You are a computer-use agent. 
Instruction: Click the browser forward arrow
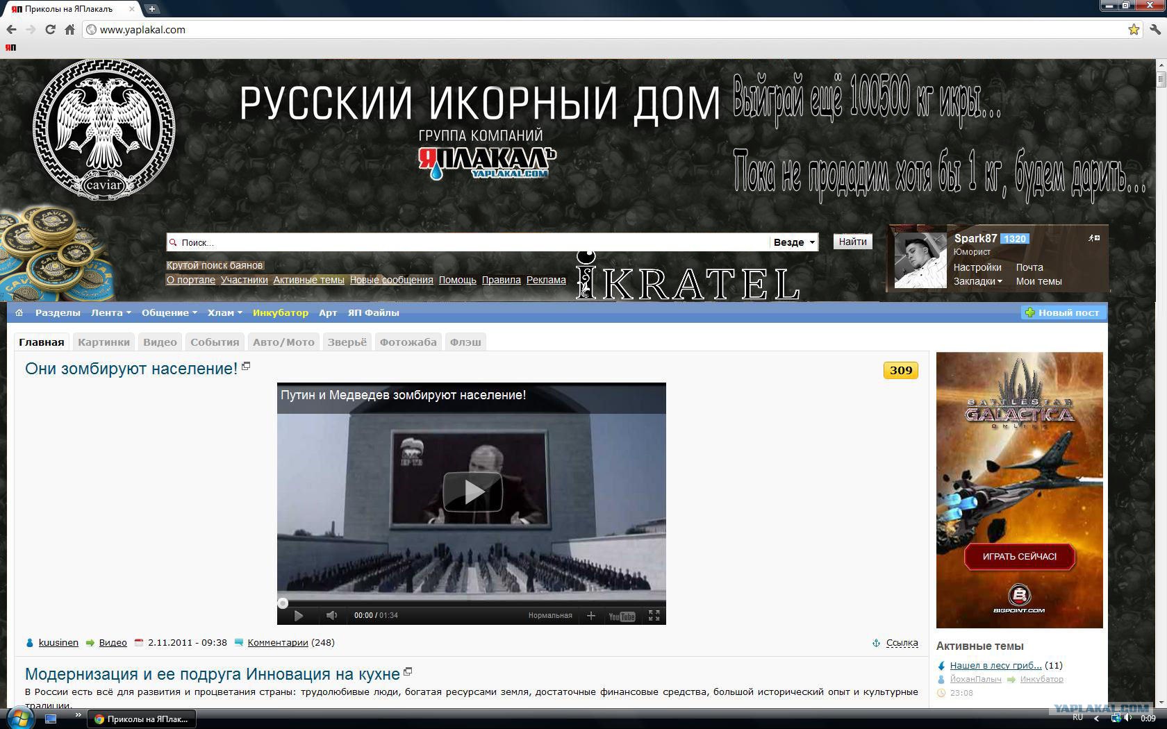[31, 30]
